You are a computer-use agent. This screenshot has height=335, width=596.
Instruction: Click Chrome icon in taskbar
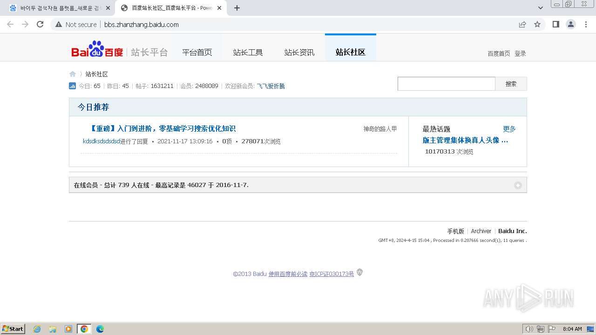click(x=84, y=329)
